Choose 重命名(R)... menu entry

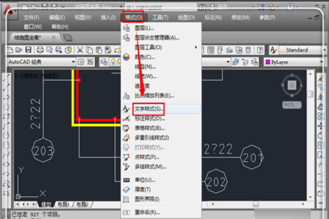point(161,212)
